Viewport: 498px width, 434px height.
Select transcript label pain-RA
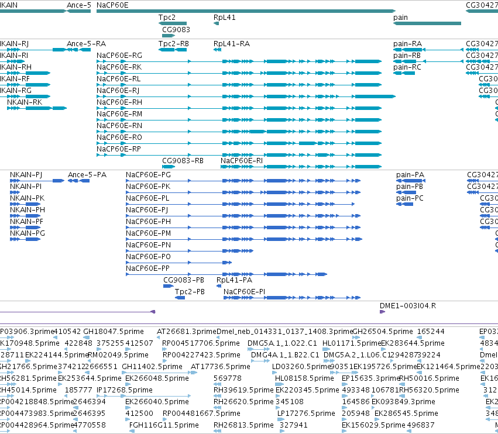click(x=407, y=43)
